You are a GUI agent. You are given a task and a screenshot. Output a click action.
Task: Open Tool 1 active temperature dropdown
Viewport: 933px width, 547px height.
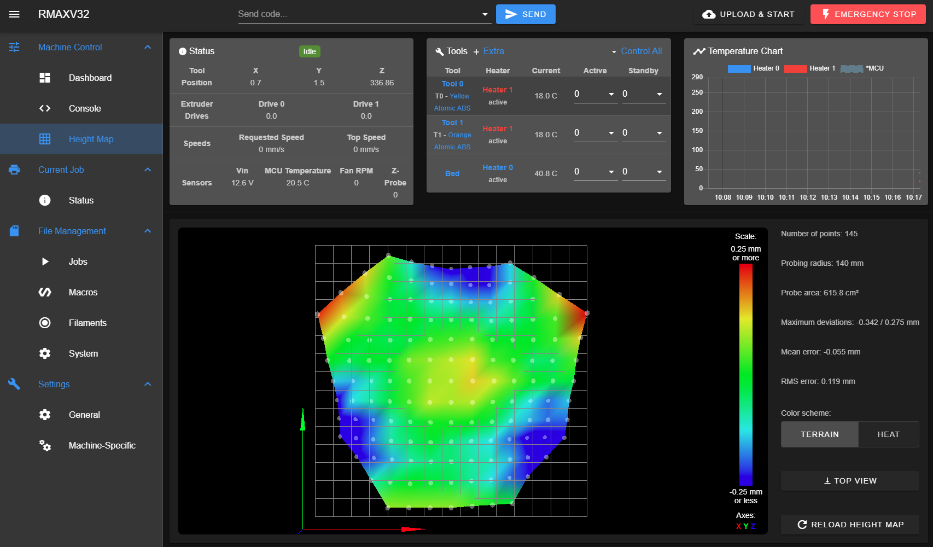tap(611, 133)
